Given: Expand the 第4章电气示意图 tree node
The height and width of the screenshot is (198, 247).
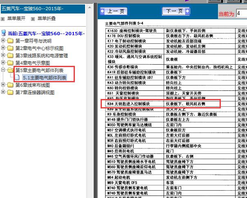Looking at the screenshot, I should click(3, 63).
